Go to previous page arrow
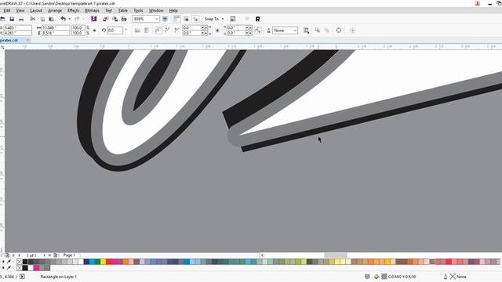The image size is (502, 282). pos(19,255)
